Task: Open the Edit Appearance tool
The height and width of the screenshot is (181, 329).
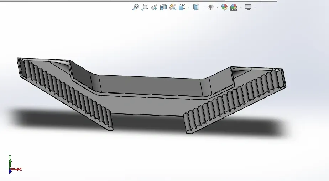Action: (225, 7)
